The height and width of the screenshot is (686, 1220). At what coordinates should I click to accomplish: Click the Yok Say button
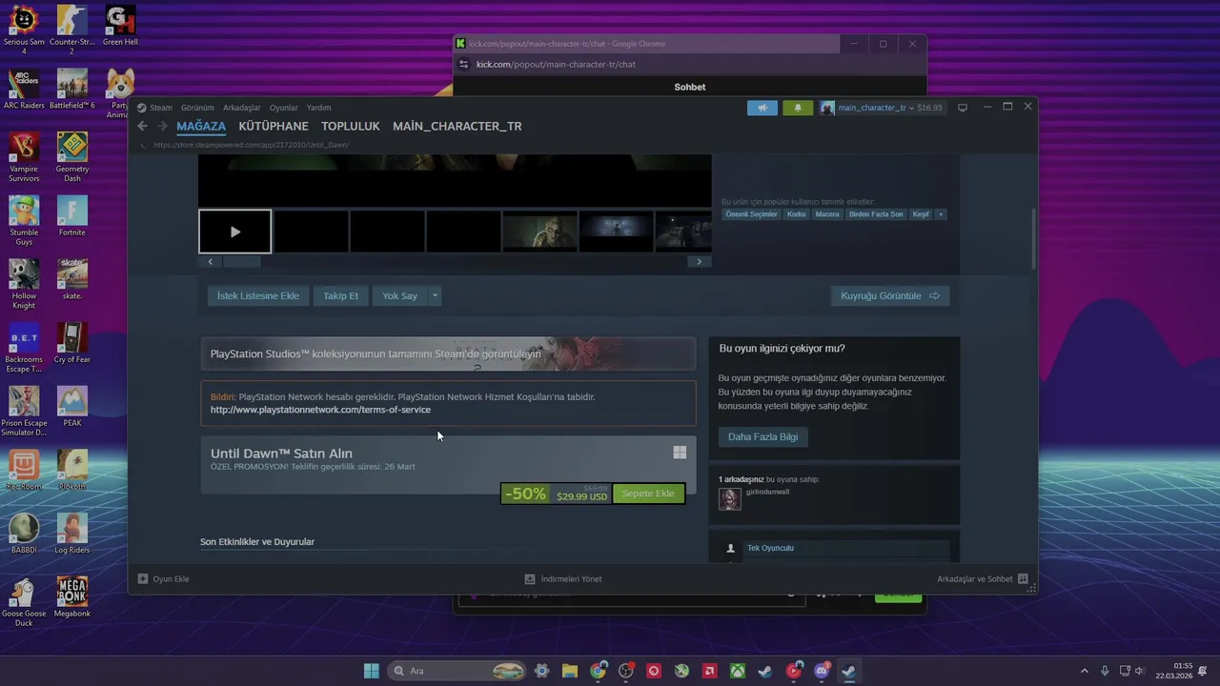click(400, 295)
